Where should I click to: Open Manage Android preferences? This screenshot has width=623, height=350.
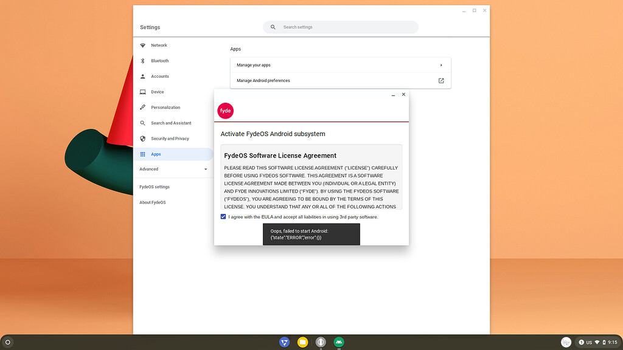(341, 81)
